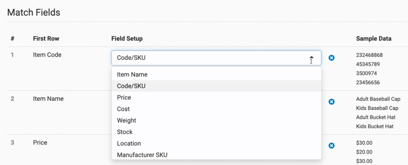
Task: Clear the Price row field mapping
Action: (x=331, y=145)
